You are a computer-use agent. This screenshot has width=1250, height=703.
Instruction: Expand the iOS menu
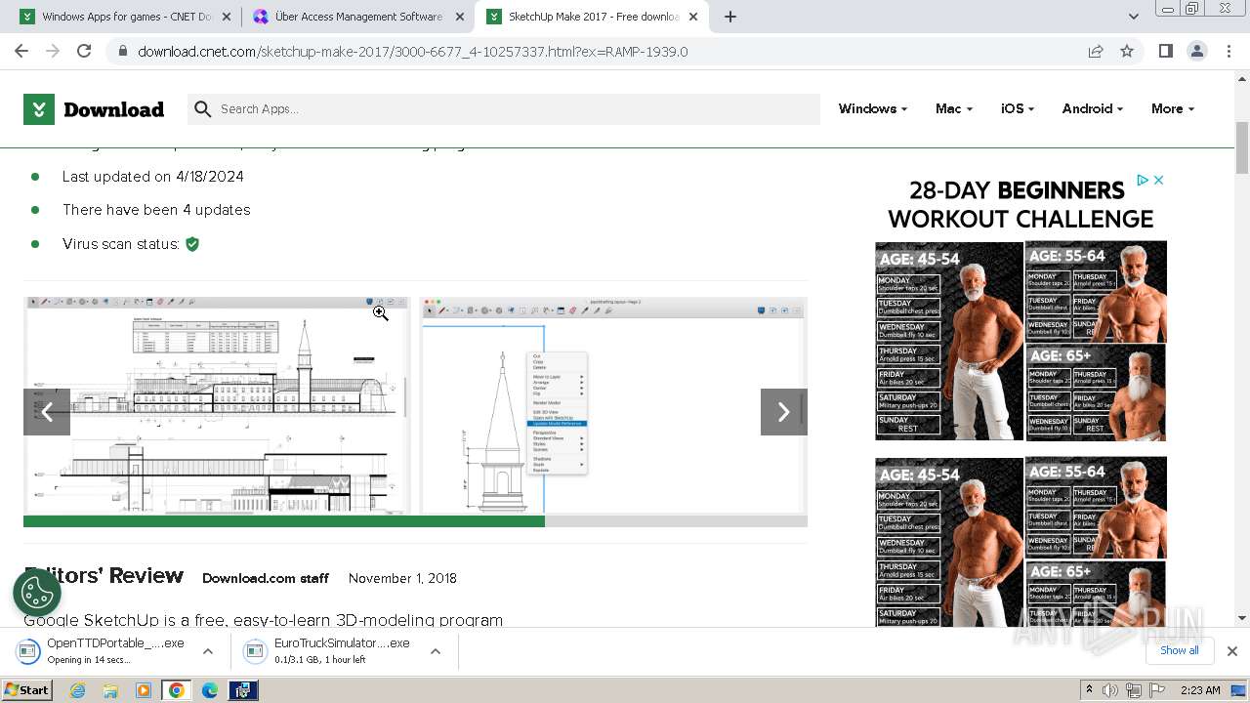click(x=1017, y=108)
